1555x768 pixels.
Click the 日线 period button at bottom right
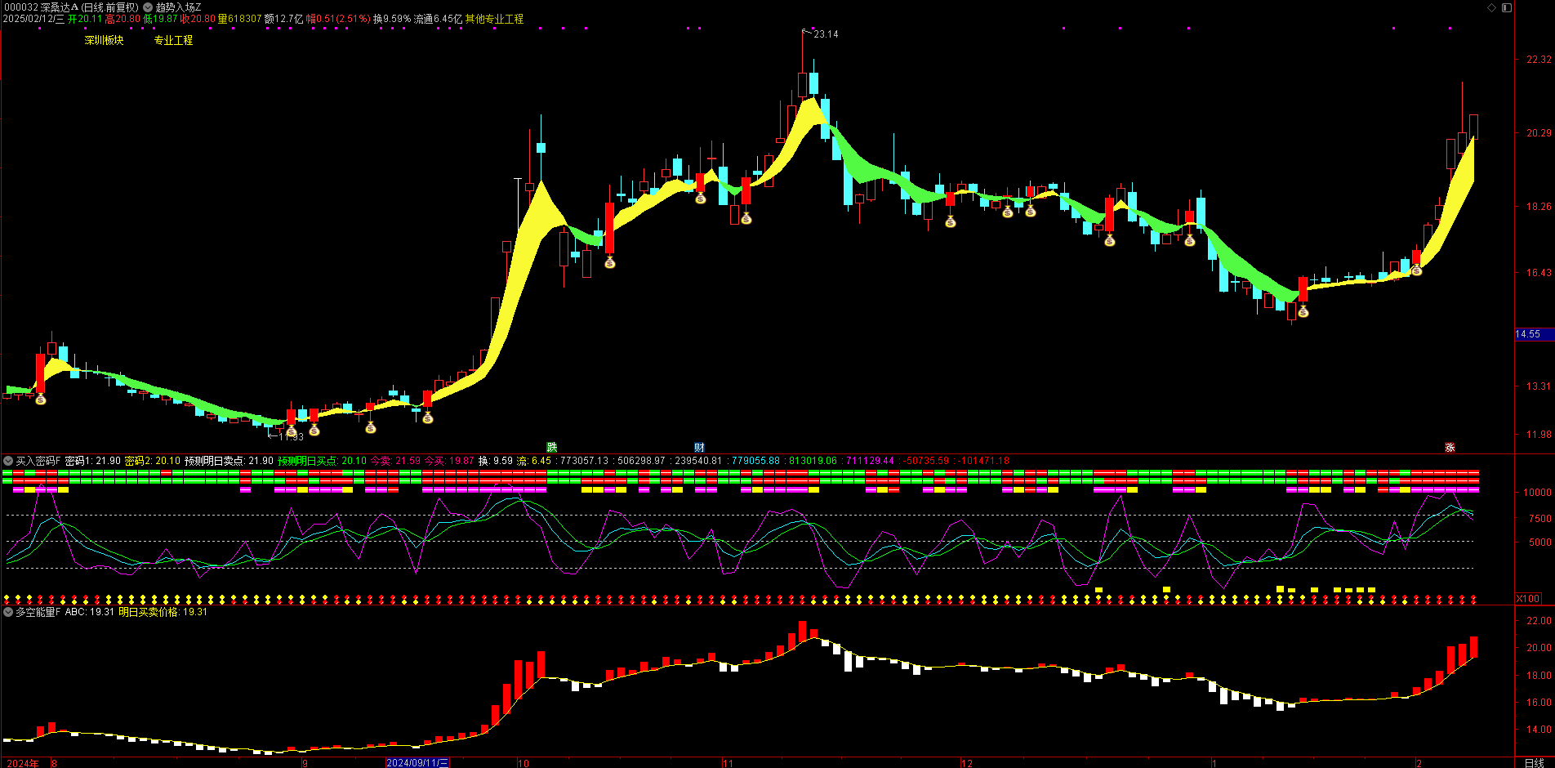[x=1535, y=763]
